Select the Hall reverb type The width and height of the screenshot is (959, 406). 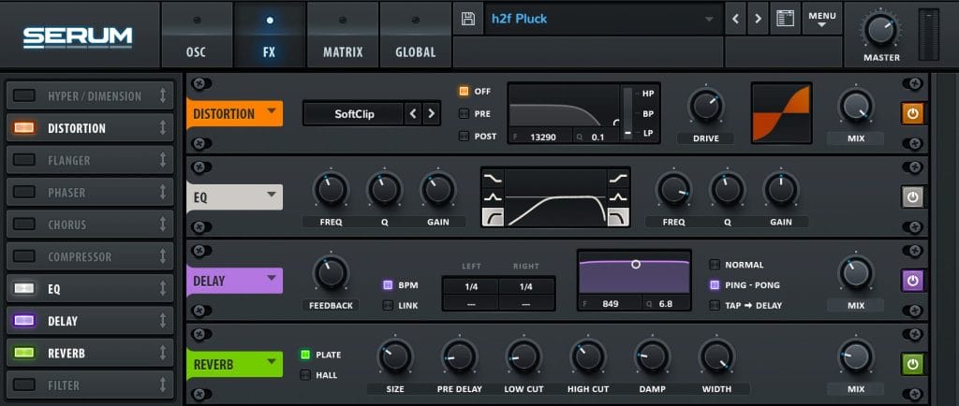(305, 375)
